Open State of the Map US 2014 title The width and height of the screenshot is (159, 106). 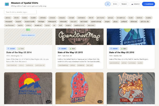tap(19, 52)
